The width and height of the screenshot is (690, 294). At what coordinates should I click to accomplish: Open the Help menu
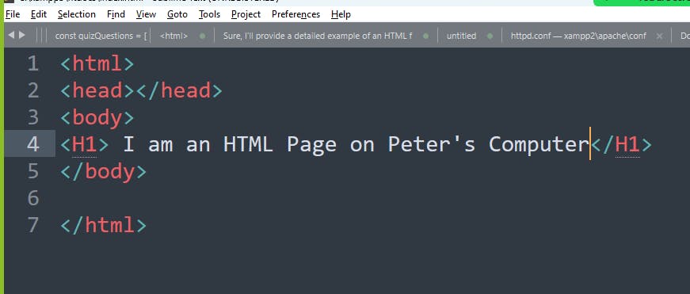(x=341, y=14)
